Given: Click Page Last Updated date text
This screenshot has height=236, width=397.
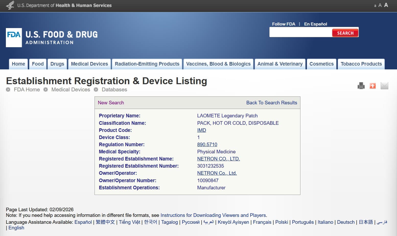Looking at the screenshot, I should point(40,209).
